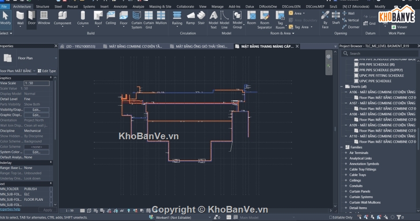Toggle Select Elements by Face in status bar
Screen dimensions: 420x221
pyautogui.click(x=379, y=217)
